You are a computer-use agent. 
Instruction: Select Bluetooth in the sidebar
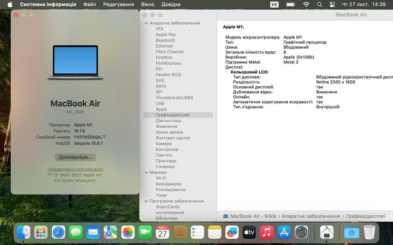[x=165, y=40]
